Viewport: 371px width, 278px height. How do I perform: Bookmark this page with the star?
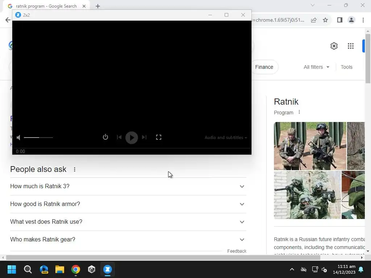click(x=325, y=20)
